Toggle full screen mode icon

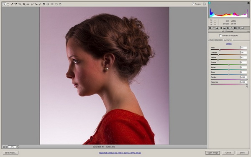[205, 4]
